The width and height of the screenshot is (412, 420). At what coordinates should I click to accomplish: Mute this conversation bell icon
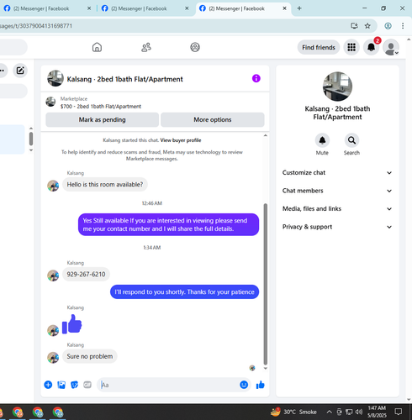click(322, 140)
